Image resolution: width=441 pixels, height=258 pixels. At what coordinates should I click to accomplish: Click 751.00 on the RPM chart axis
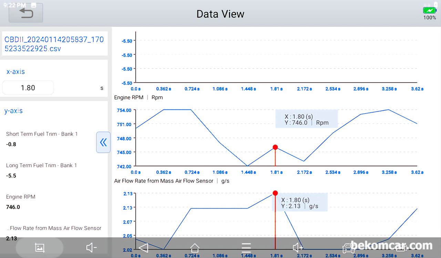pyautogui.click(x=124, y=124)
